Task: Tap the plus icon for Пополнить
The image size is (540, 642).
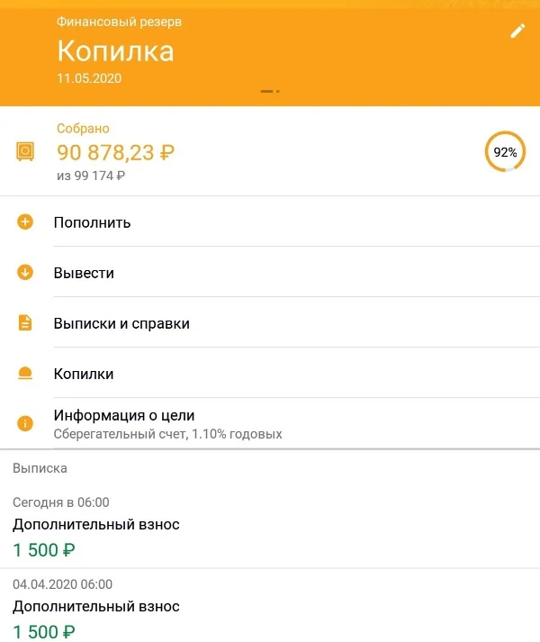Action: [x=25, y=222]
